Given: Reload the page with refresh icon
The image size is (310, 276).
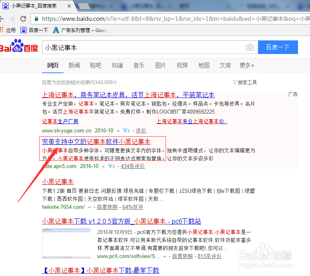Looking at the screenshot, I should (23, 19).
